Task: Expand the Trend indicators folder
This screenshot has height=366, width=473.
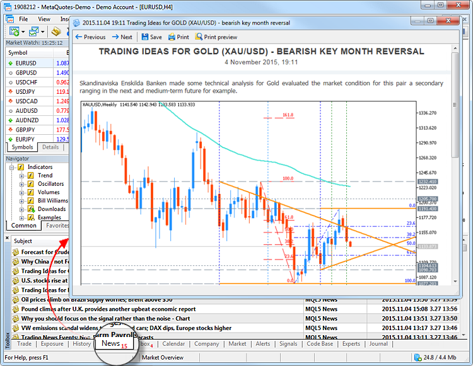Action: tap(21, 176)
